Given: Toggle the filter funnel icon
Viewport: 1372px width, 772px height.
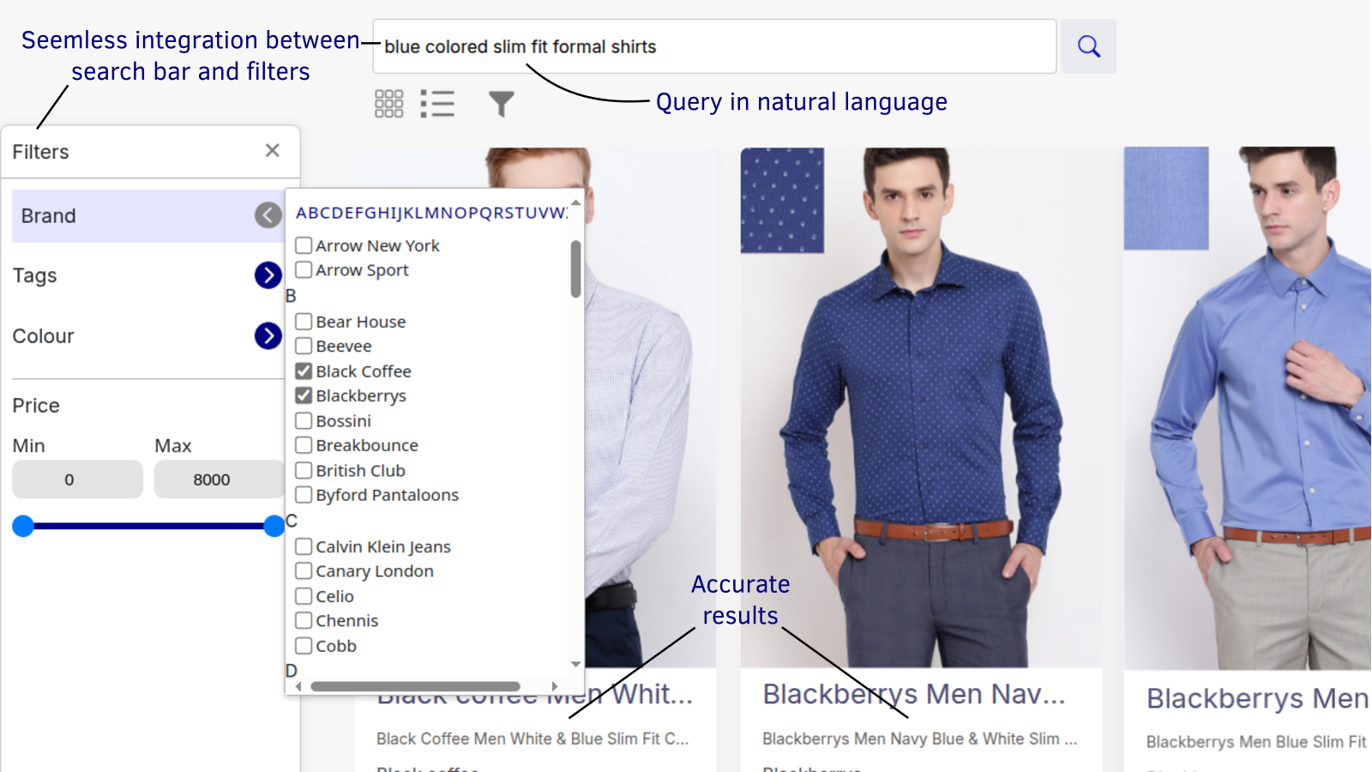Looking at the screenshot, I should (502, 104).
